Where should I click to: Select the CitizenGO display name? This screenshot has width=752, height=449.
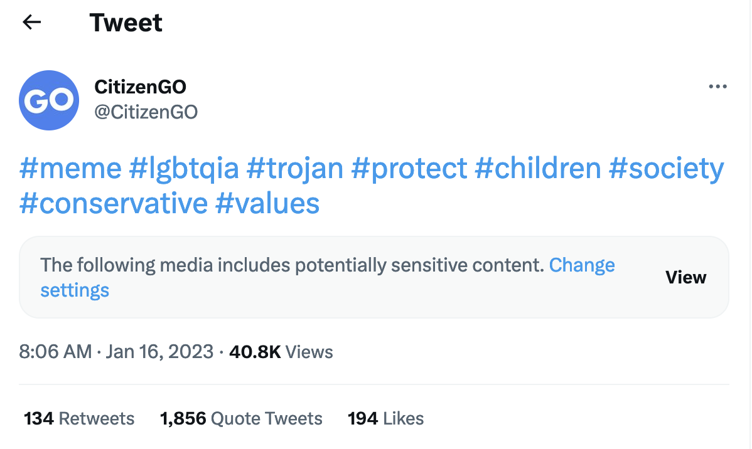tap(141, 87)
